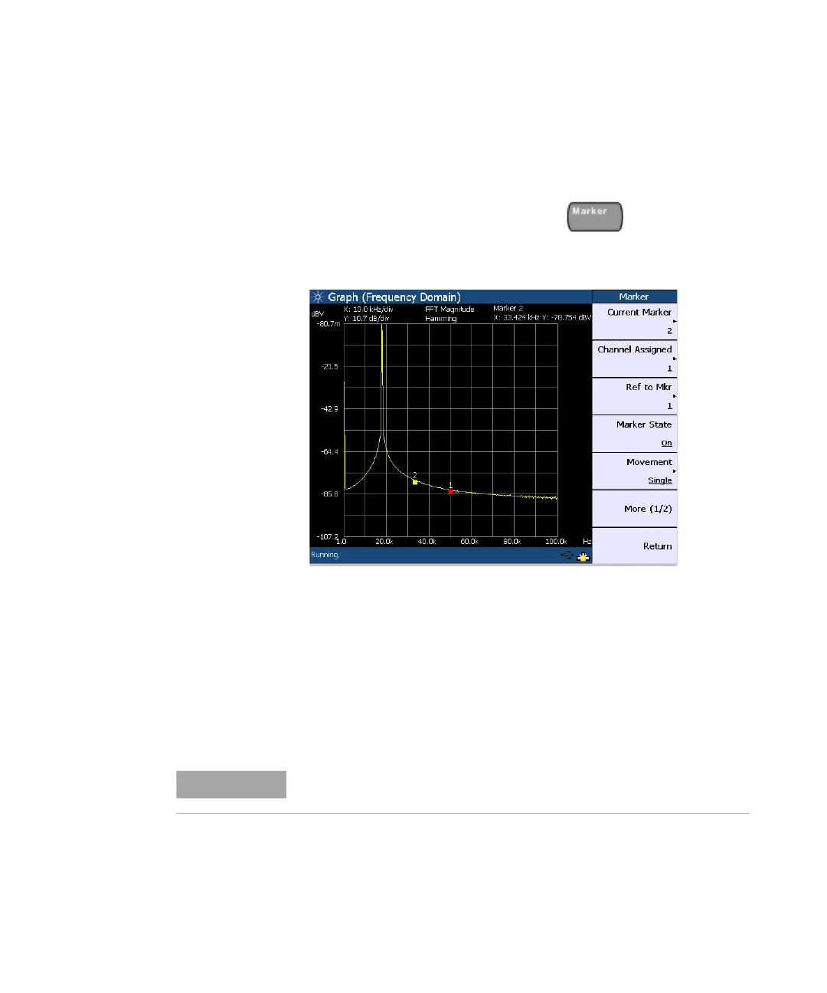Click the 40.0k X-axis label
Viewport: 827px width, 993px height.
427,542
